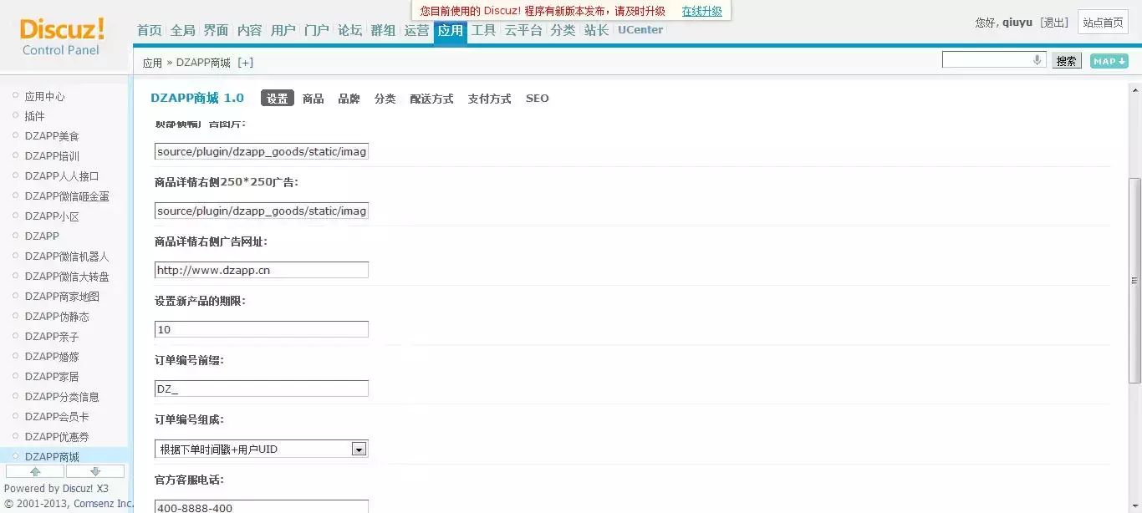
Task: Switch to the 设置 tab of DZAPP商城
Action: (x=278, y=99)
